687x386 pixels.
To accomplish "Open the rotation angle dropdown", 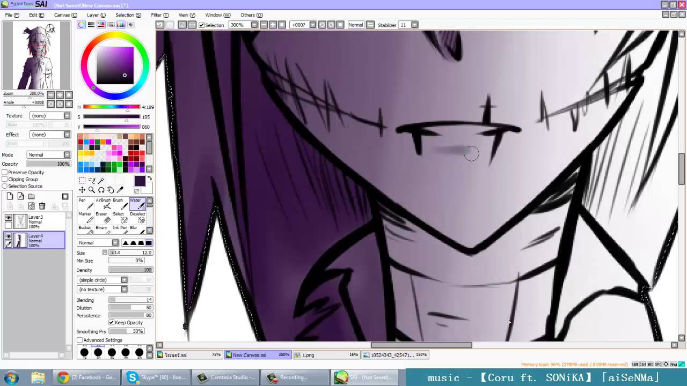I will click(x=312, y=25).
